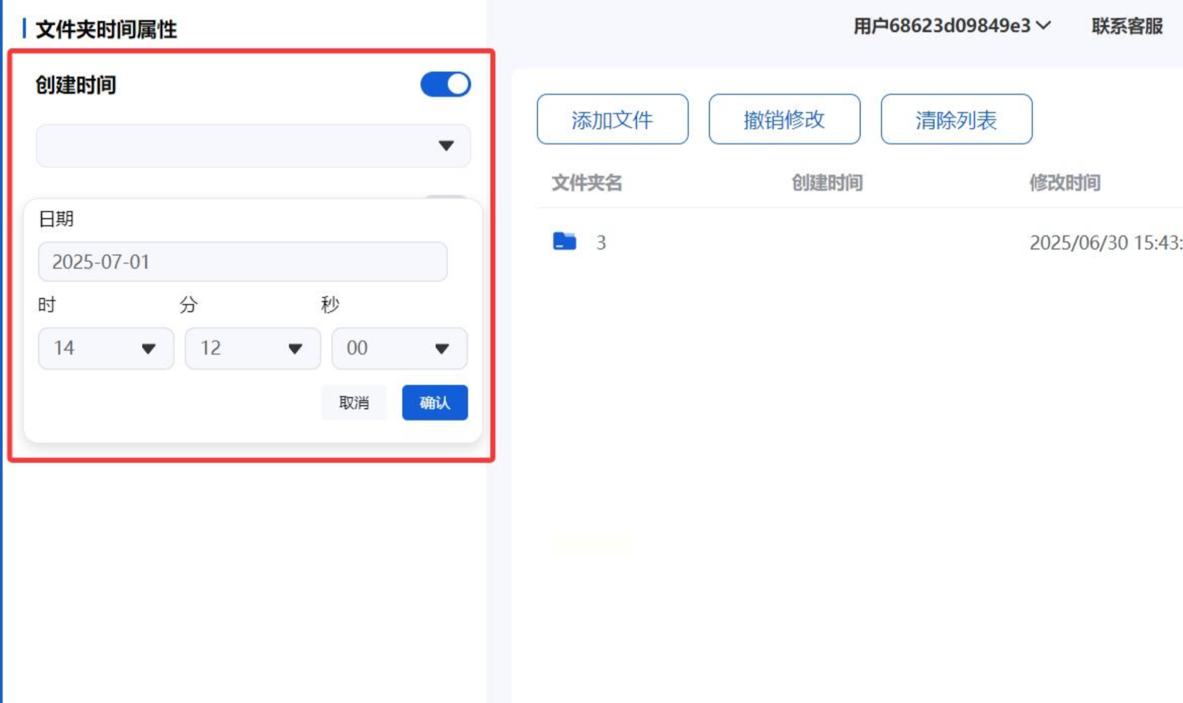Click the 清除列表 button

956,119
